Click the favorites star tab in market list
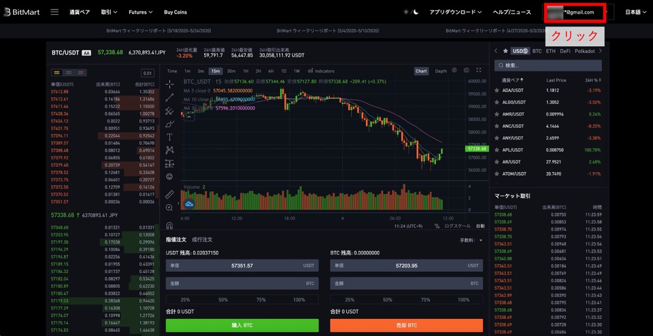The height and width of the screenshot is (336, 653). (505, 51)
